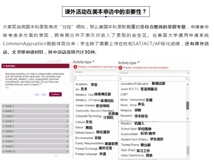Viewport: 214px width, 160px height.
Task: Click the red error icon in the right panel
Action: point(120,67)
